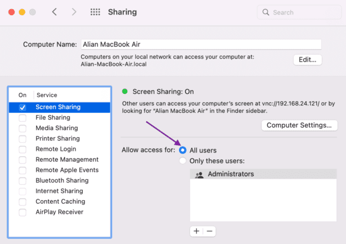Viewport: 346px width, 244px height.
Task: Go forward with the right chevron
Action: (74, 12)
